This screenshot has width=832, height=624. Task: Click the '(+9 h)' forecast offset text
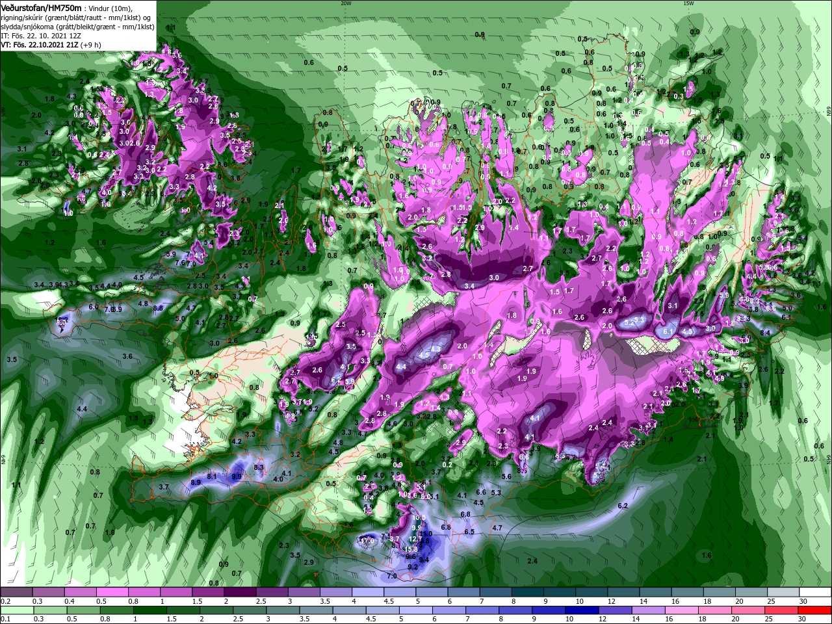(x=91, y=45)
